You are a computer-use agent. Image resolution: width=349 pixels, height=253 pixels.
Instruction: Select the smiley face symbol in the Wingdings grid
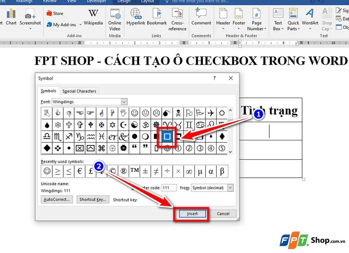(x=134, y=113)
